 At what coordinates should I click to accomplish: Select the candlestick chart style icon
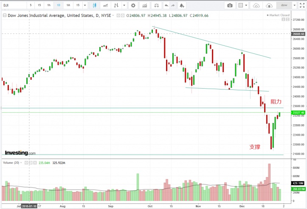click(x=94, y=5)
